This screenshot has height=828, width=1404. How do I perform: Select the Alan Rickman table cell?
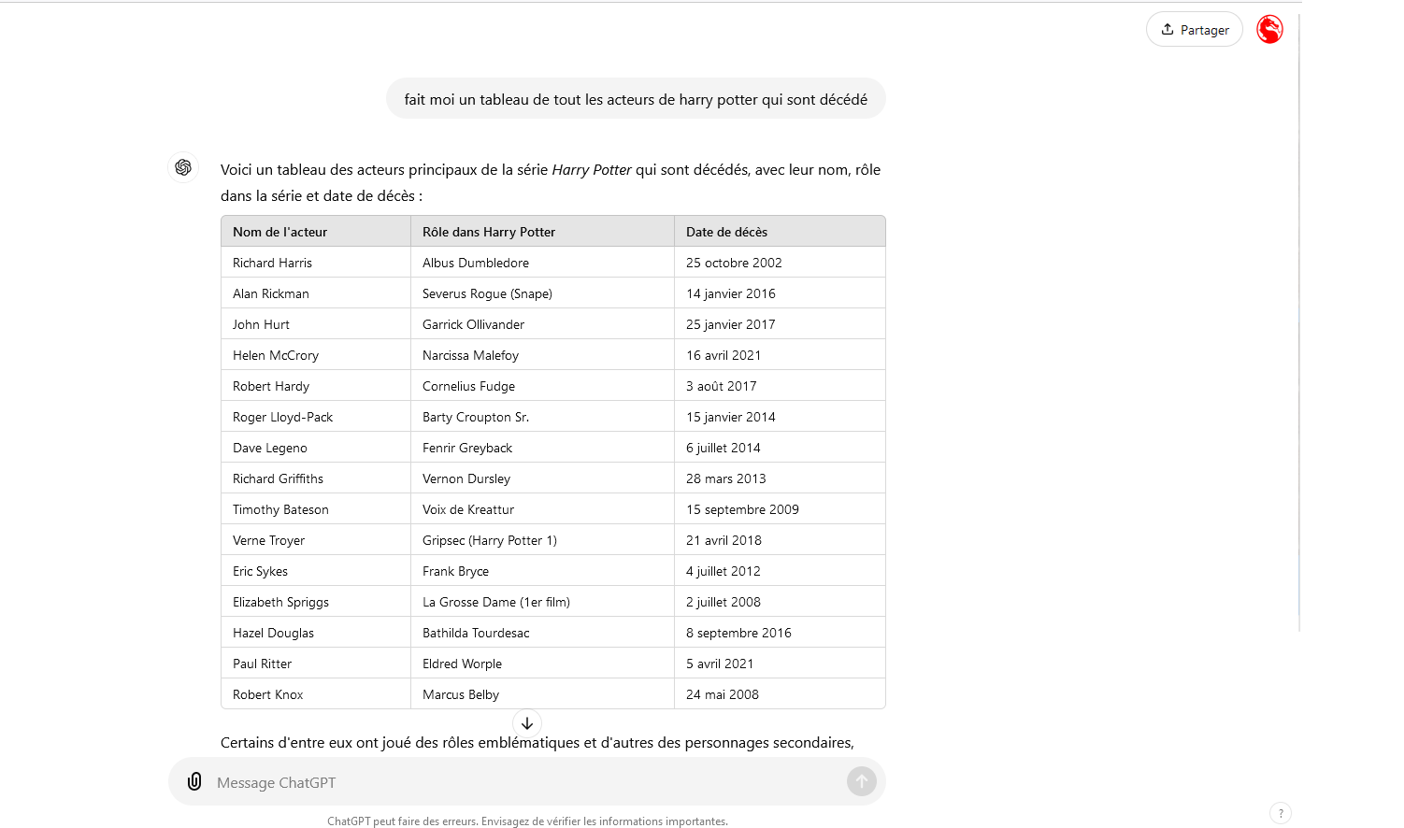271,293
